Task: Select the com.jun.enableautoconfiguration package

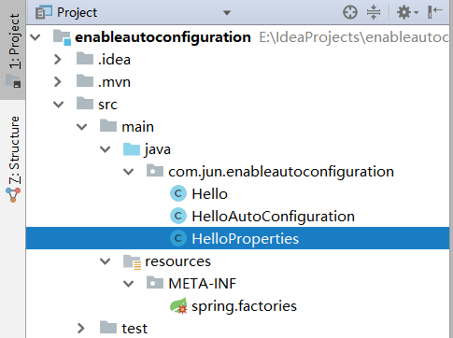Action: pos(281,172)
